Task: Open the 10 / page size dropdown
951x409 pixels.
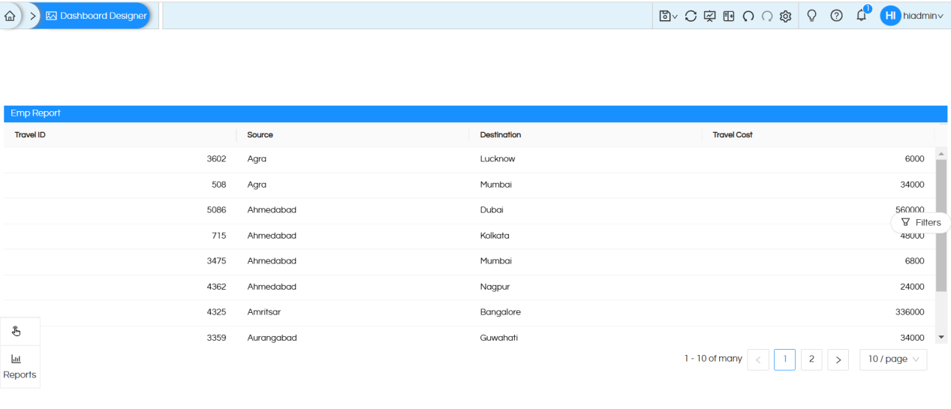Action: (x=893, y=359)
